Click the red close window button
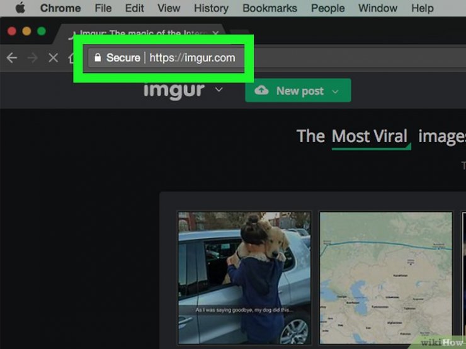Screen dimensions: 466x349 pyautogui.click(x=12, y=31)
